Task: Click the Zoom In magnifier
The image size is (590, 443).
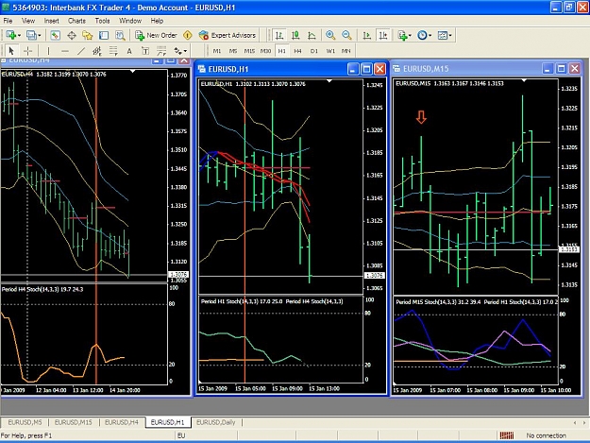Action: click(330, 35)
